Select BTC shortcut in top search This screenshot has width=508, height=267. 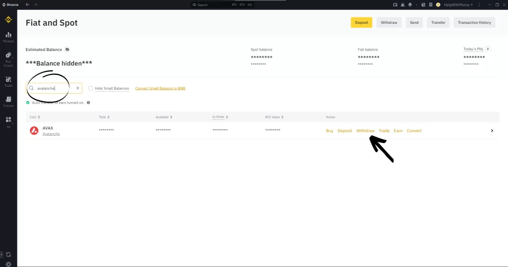(234, 5)
